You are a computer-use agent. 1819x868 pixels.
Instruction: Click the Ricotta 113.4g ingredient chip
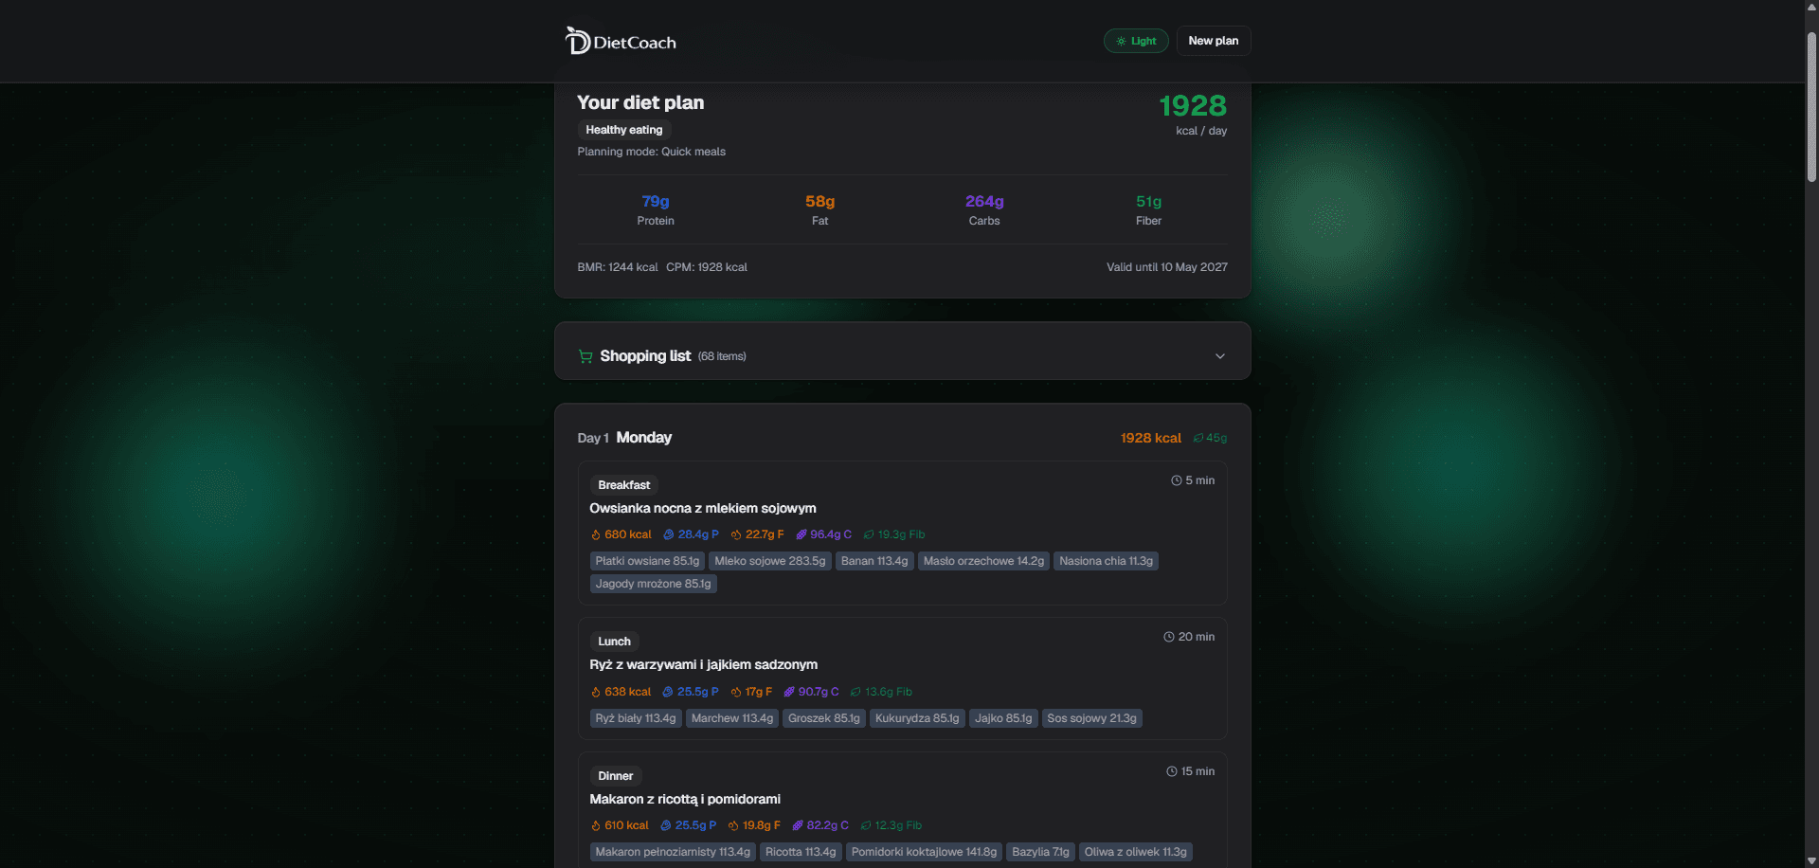click(801, 852)
